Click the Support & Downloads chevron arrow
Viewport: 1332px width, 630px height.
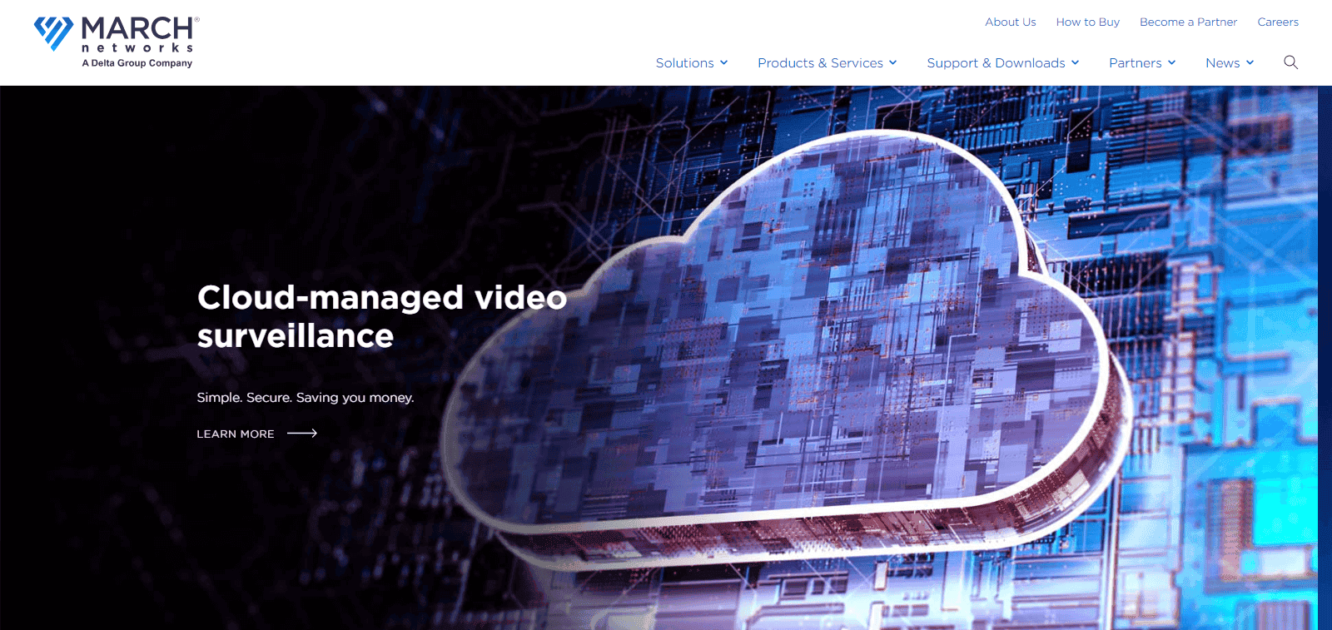[1076, 63]
